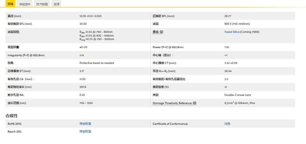Open the 技术数据 tab

pos(42,4)
